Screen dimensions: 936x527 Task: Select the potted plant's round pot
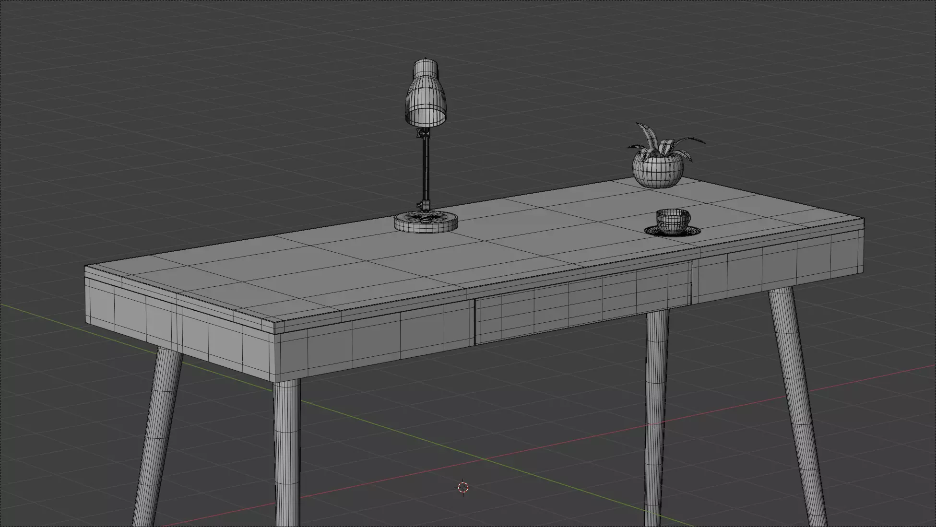coord(657,168)
